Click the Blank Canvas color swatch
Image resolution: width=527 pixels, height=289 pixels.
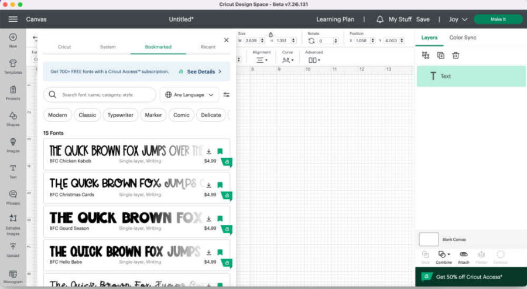pyautogui.click(x=429, y=239)
